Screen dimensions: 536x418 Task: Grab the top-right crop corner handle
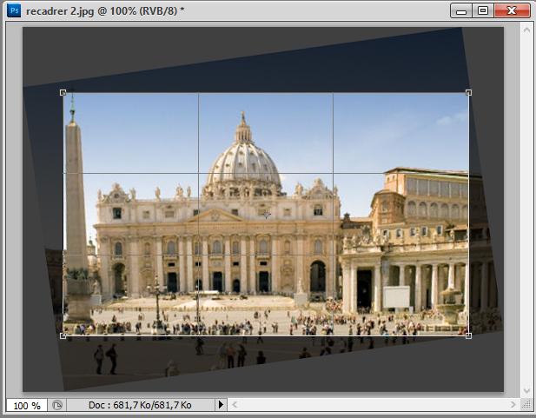[469, 92]
